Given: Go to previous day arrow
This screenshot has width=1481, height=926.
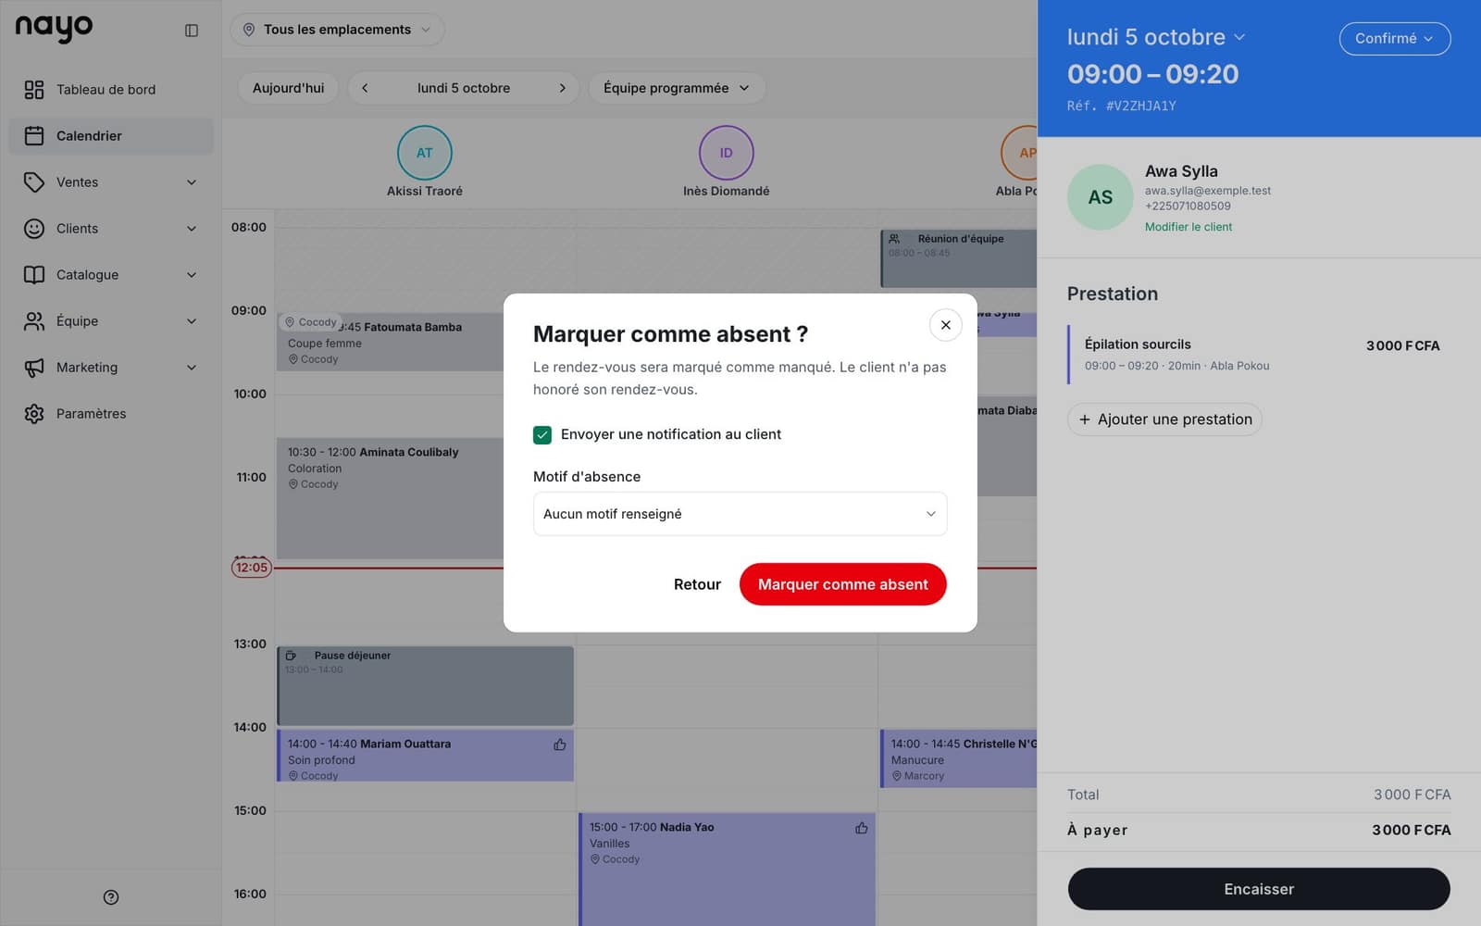Looking at the screenshot, I should 365,88.
